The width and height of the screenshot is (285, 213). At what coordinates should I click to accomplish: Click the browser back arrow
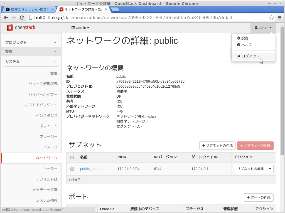[6, 18]
